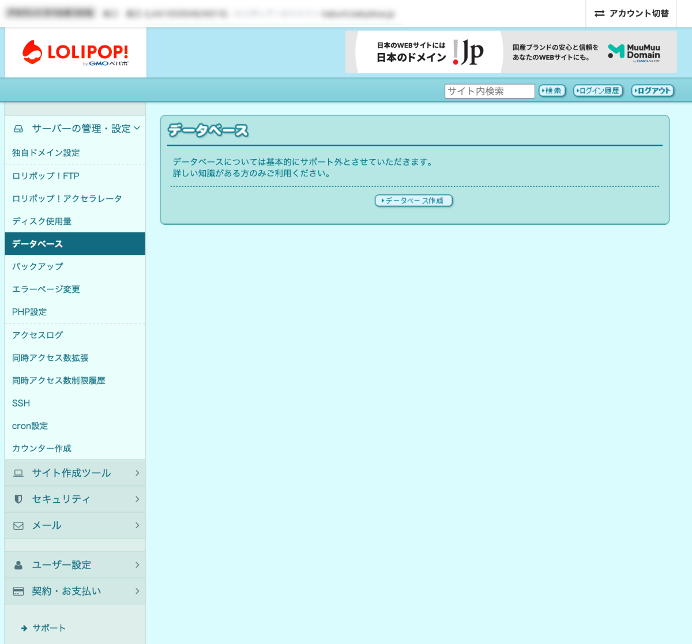Click the laptop icon beside サイト作成ツール
The height and width of the screenshot is (644, 692).
[x=18, y=473]
